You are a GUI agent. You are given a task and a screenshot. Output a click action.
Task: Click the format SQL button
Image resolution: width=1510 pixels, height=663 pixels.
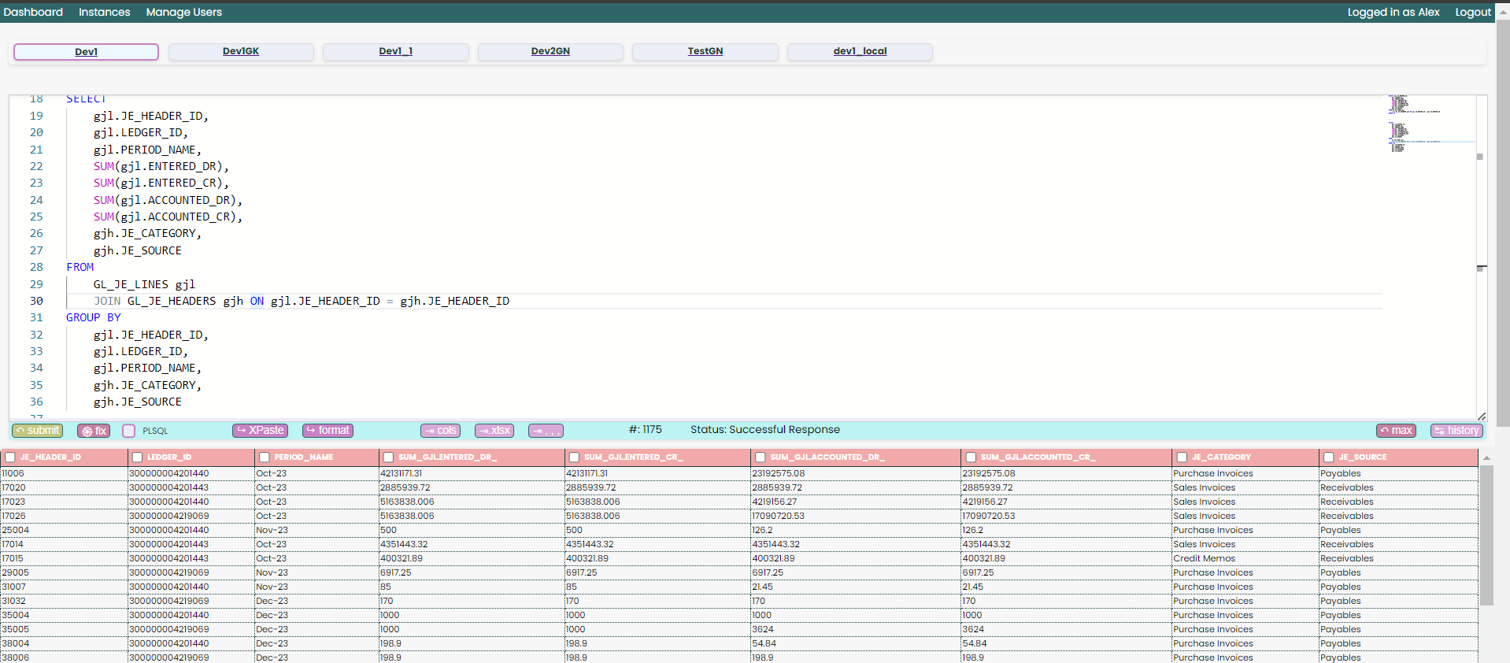point(328,431)
